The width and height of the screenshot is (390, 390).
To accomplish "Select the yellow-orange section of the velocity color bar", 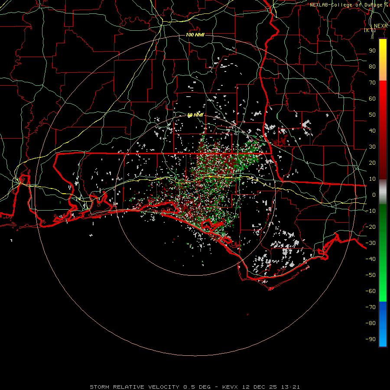I will coord(383,60).
